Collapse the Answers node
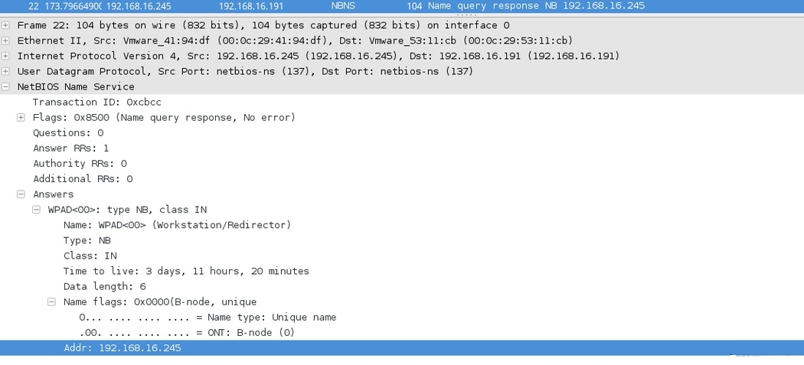The height and width of the screenshot is (365, 804). (x=21, y=194)
